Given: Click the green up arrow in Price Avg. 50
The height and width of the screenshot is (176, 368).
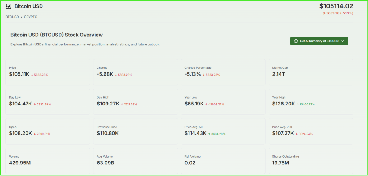Looking at the screenshot, I should (x=210, y=134).
